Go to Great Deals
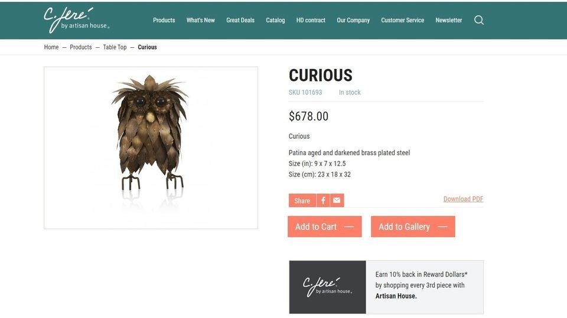 (x=240, y=20)
